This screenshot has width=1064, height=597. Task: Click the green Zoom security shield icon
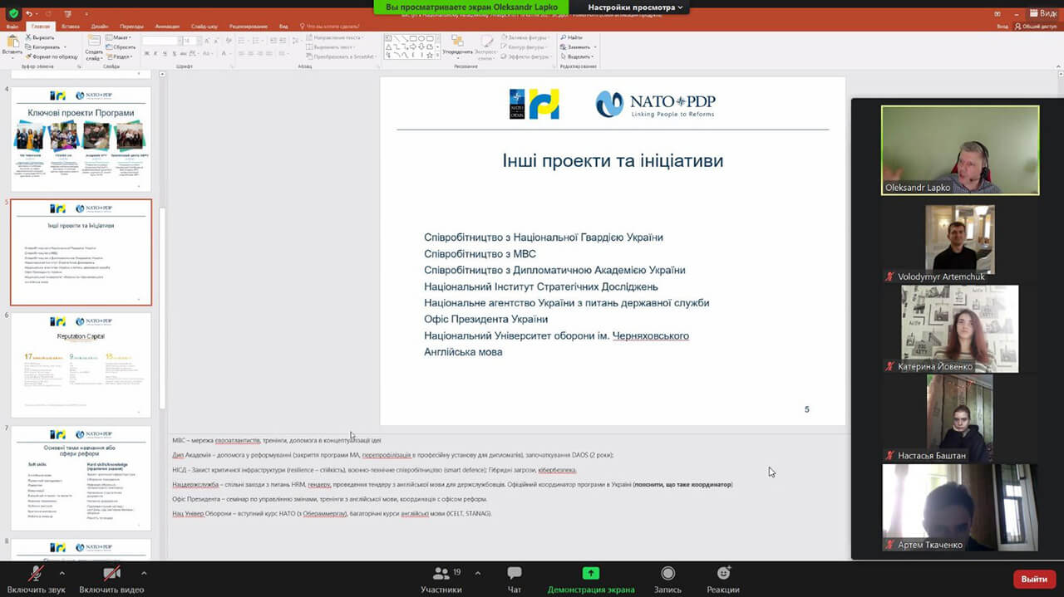(13, 13)
